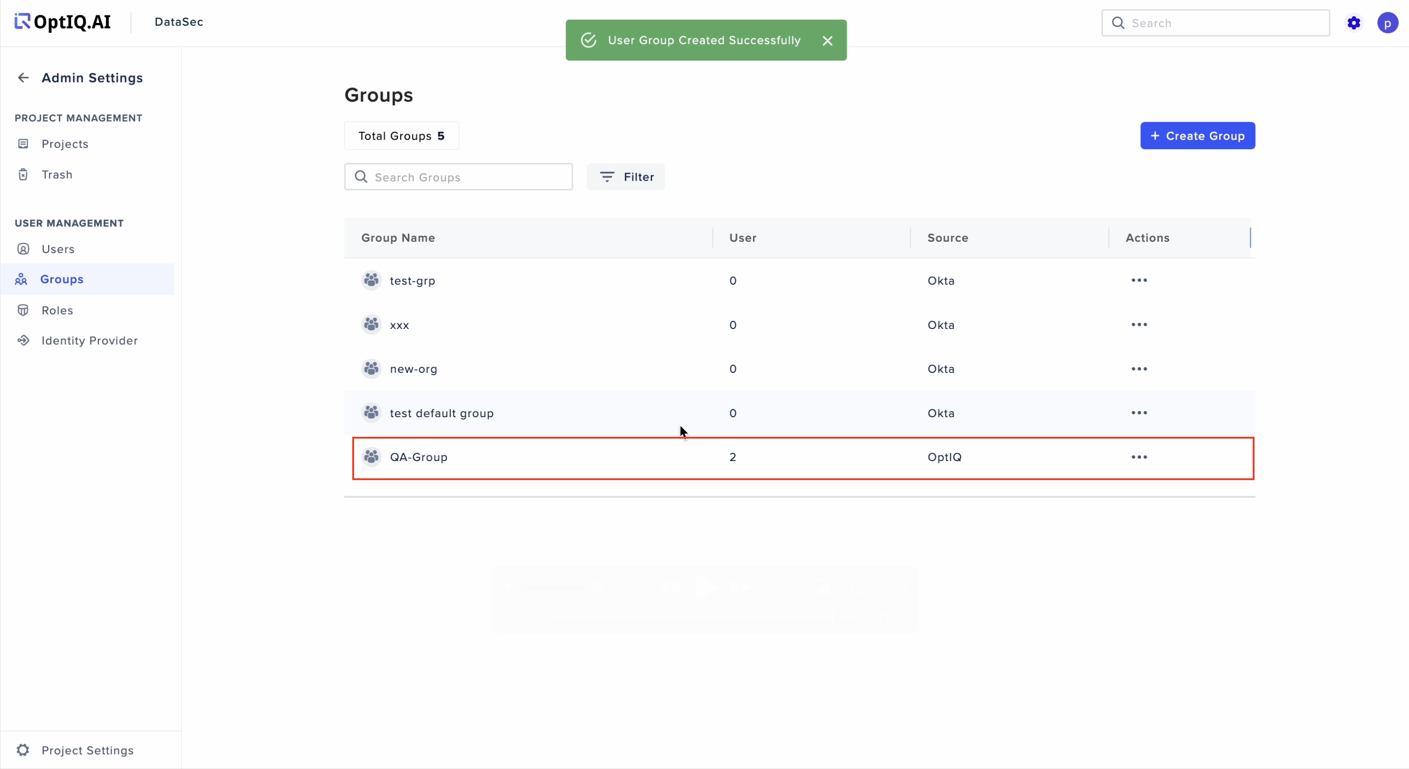Viewport: 1409px width, 769px height.
Task: Open the DataSec project label
Action: coord(179,22)
